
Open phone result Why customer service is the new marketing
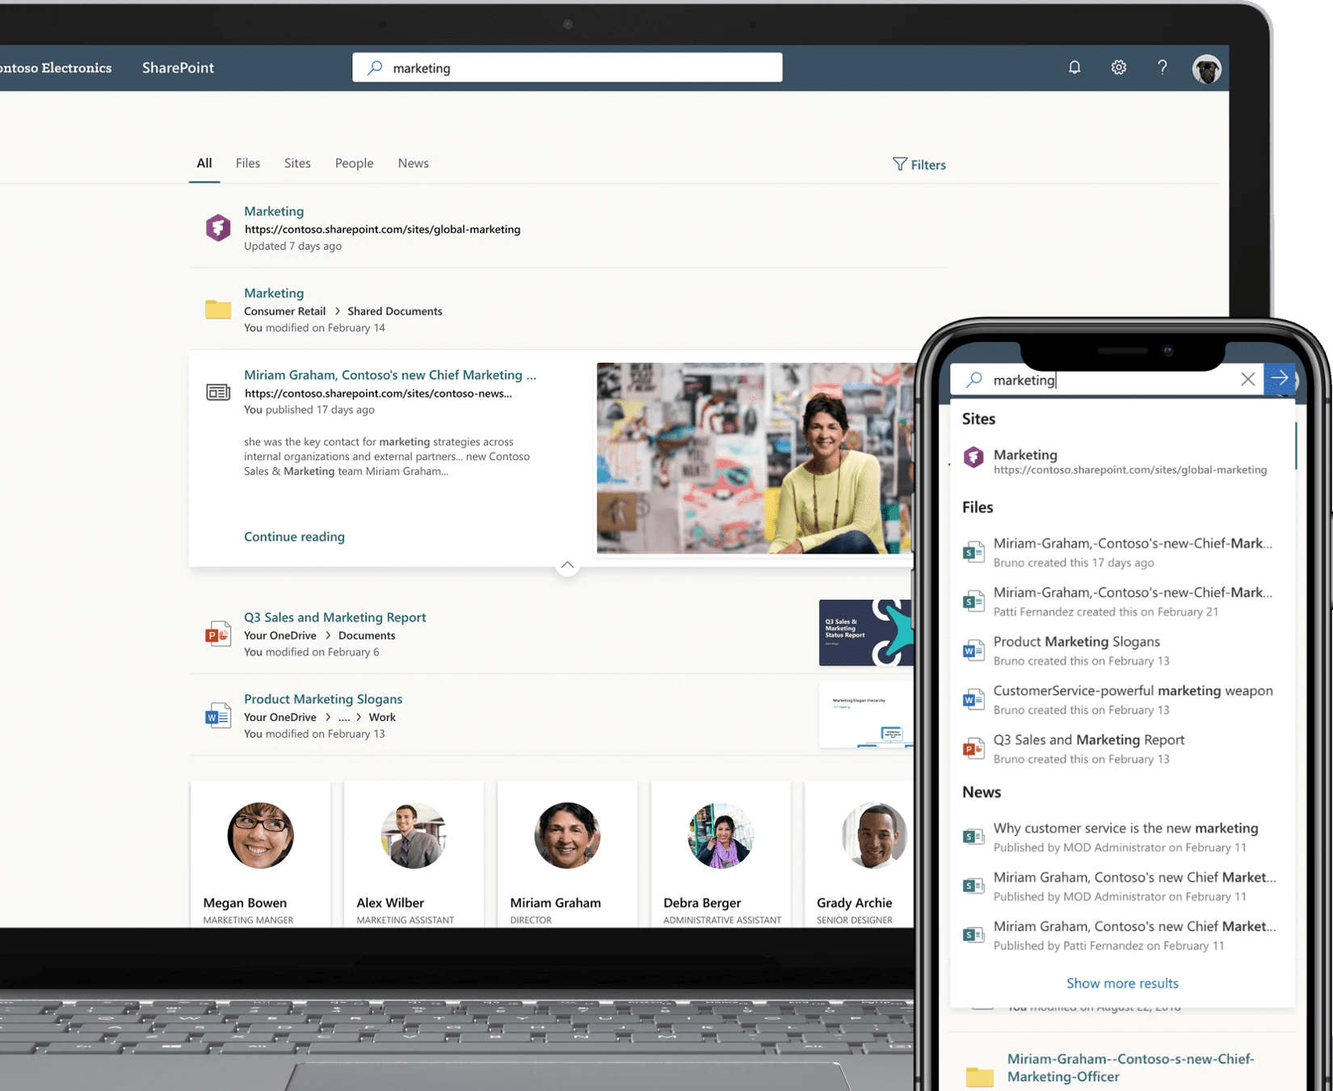1125,837
